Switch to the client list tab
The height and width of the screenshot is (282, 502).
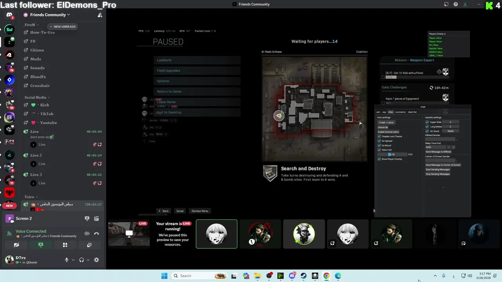(412, 112)
